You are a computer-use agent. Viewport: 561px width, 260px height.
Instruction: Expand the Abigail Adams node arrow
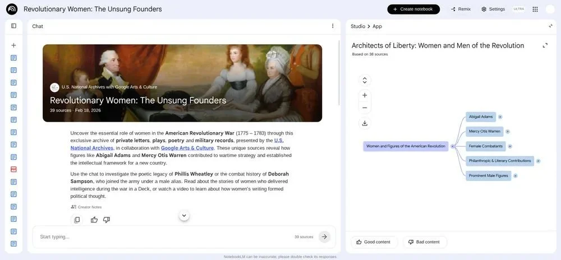tap(500, 117)
